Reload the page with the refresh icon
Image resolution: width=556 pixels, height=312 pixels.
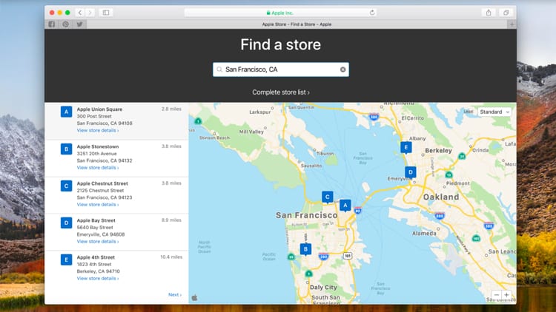tap(372, 13)
